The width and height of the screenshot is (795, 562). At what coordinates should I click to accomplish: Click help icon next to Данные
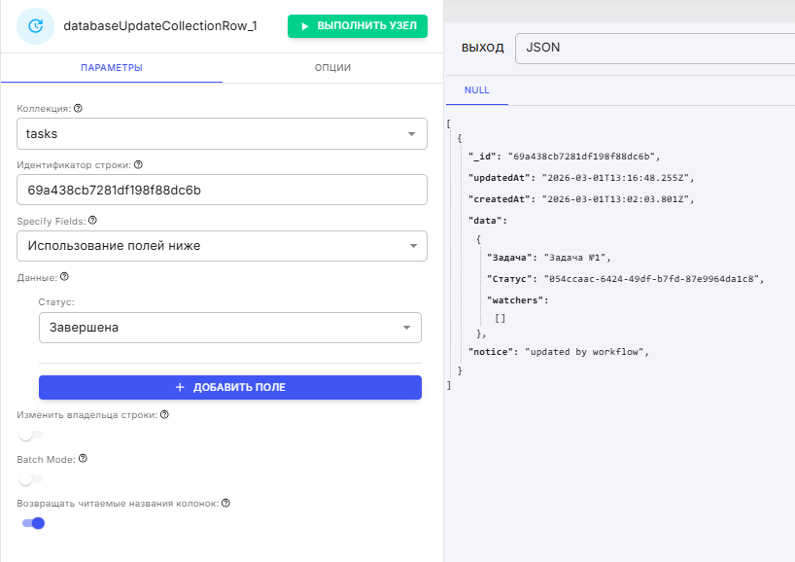64,277
